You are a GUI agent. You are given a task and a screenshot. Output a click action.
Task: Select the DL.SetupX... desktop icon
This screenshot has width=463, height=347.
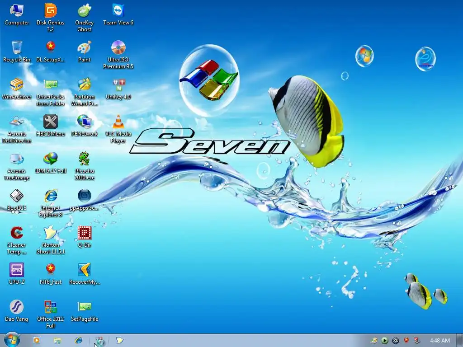(51, 52)
